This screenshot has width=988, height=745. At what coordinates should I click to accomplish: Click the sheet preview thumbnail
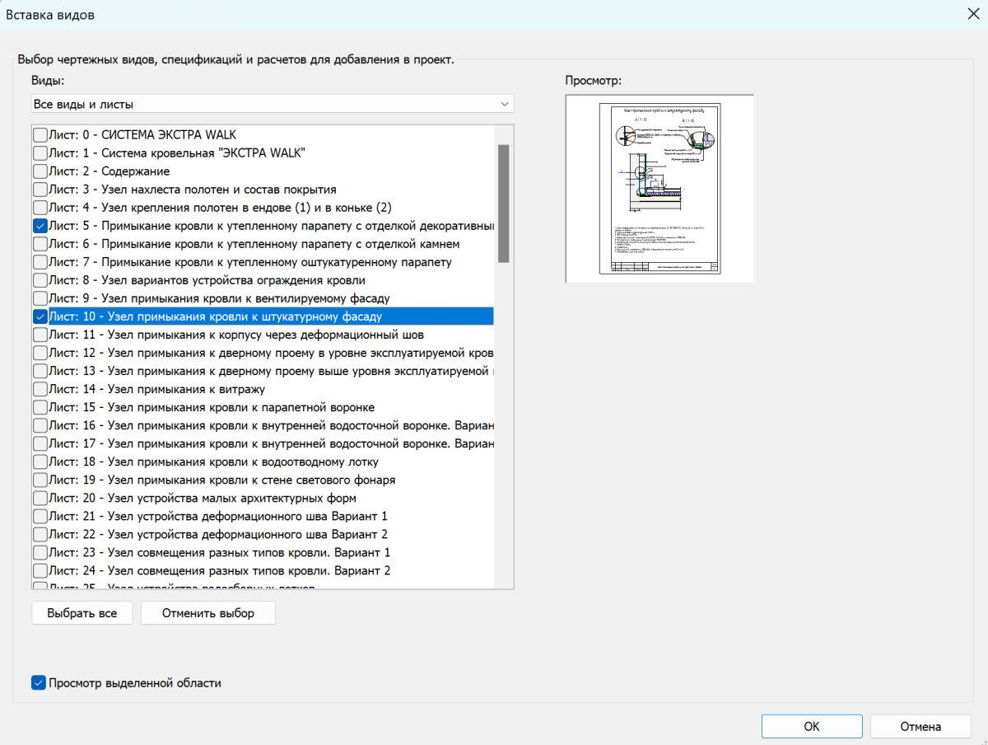(659, 189)
